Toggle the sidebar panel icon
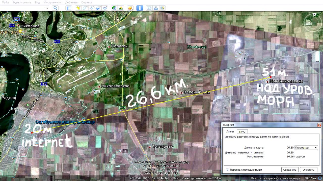 69,8
